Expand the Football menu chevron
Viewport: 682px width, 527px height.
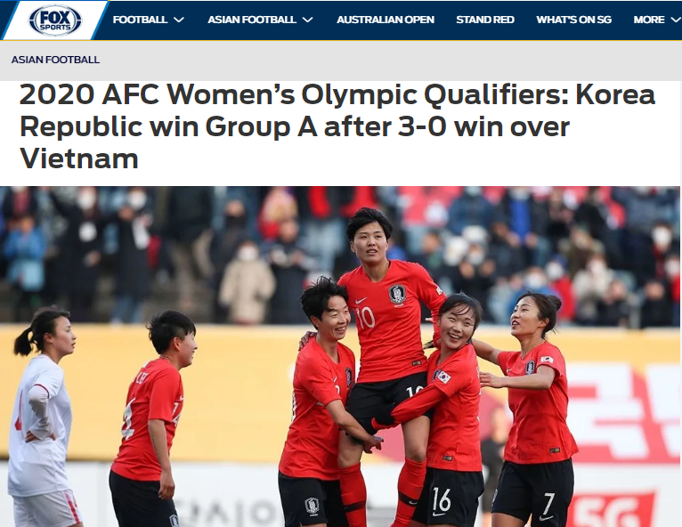pyautogui.click(x=179, y=20)
